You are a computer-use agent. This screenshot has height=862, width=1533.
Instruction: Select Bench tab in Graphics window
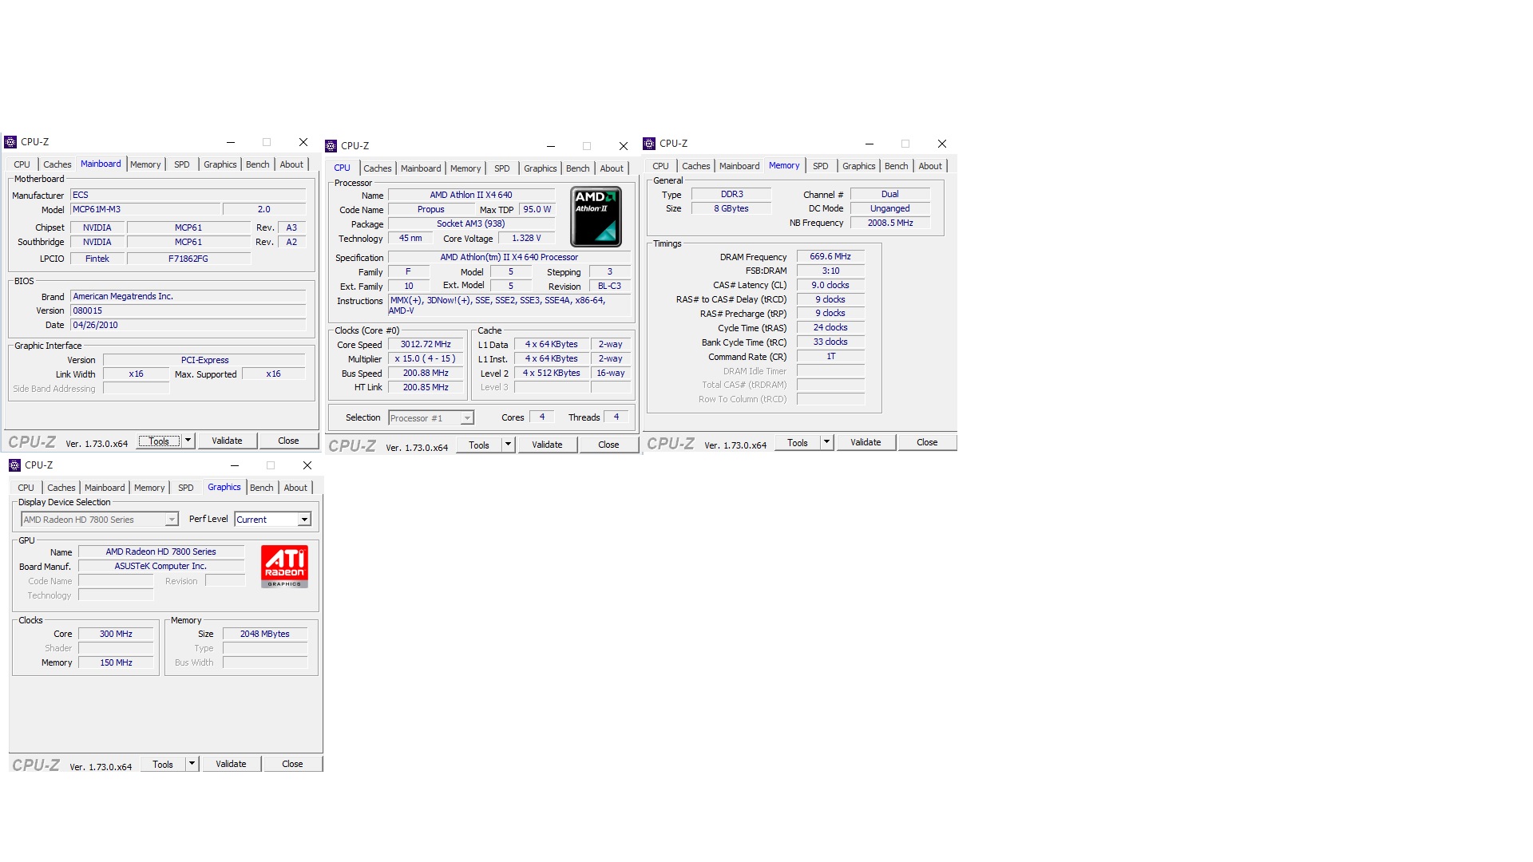[261, 488]
